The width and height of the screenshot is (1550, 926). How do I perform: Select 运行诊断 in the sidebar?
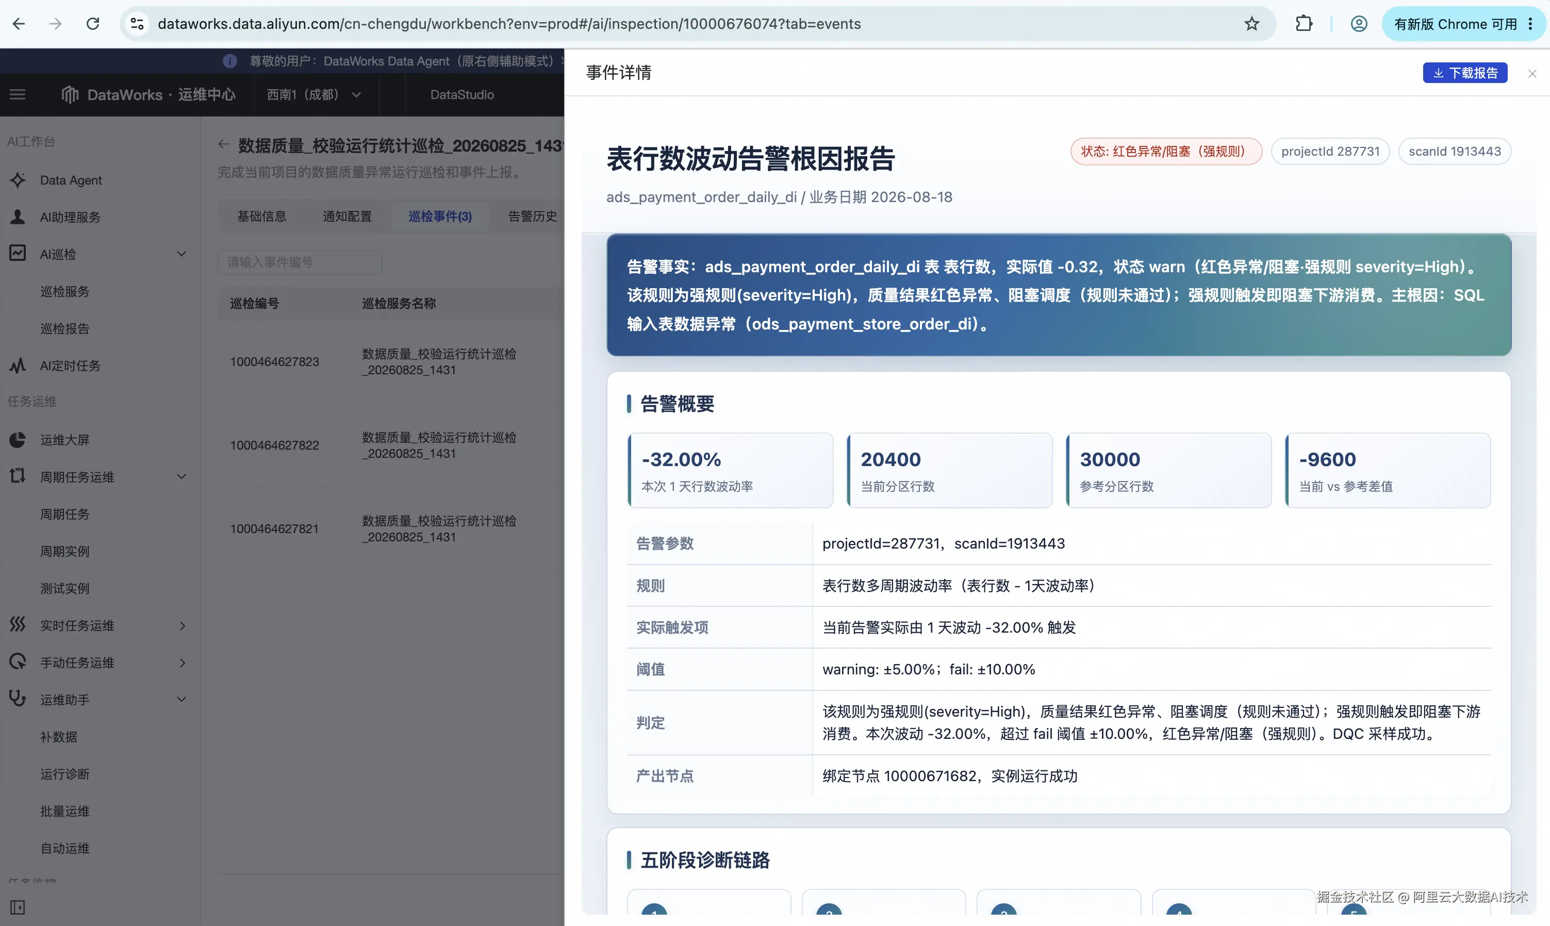coord(65,774)
